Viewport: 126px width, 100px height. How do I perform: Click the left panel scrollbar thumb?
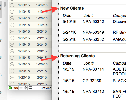click(5, 4)
